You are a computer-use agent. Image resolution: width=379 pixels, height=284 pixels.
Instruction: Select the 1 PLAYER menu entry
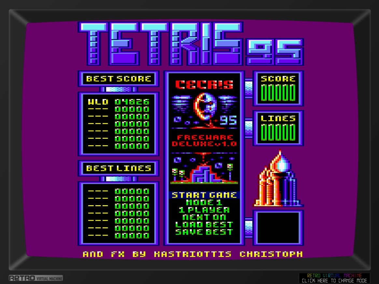tap(204, 210)
